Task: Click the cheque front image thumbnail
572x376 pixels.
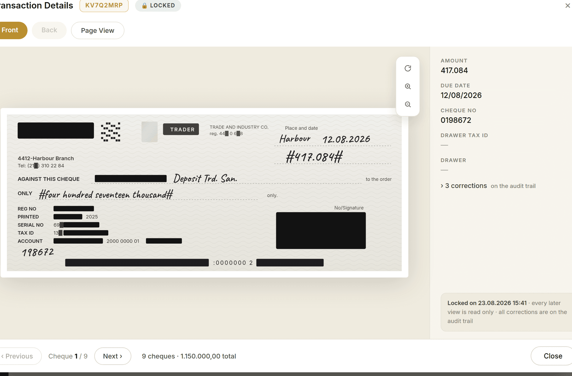Action: (204, 193)
